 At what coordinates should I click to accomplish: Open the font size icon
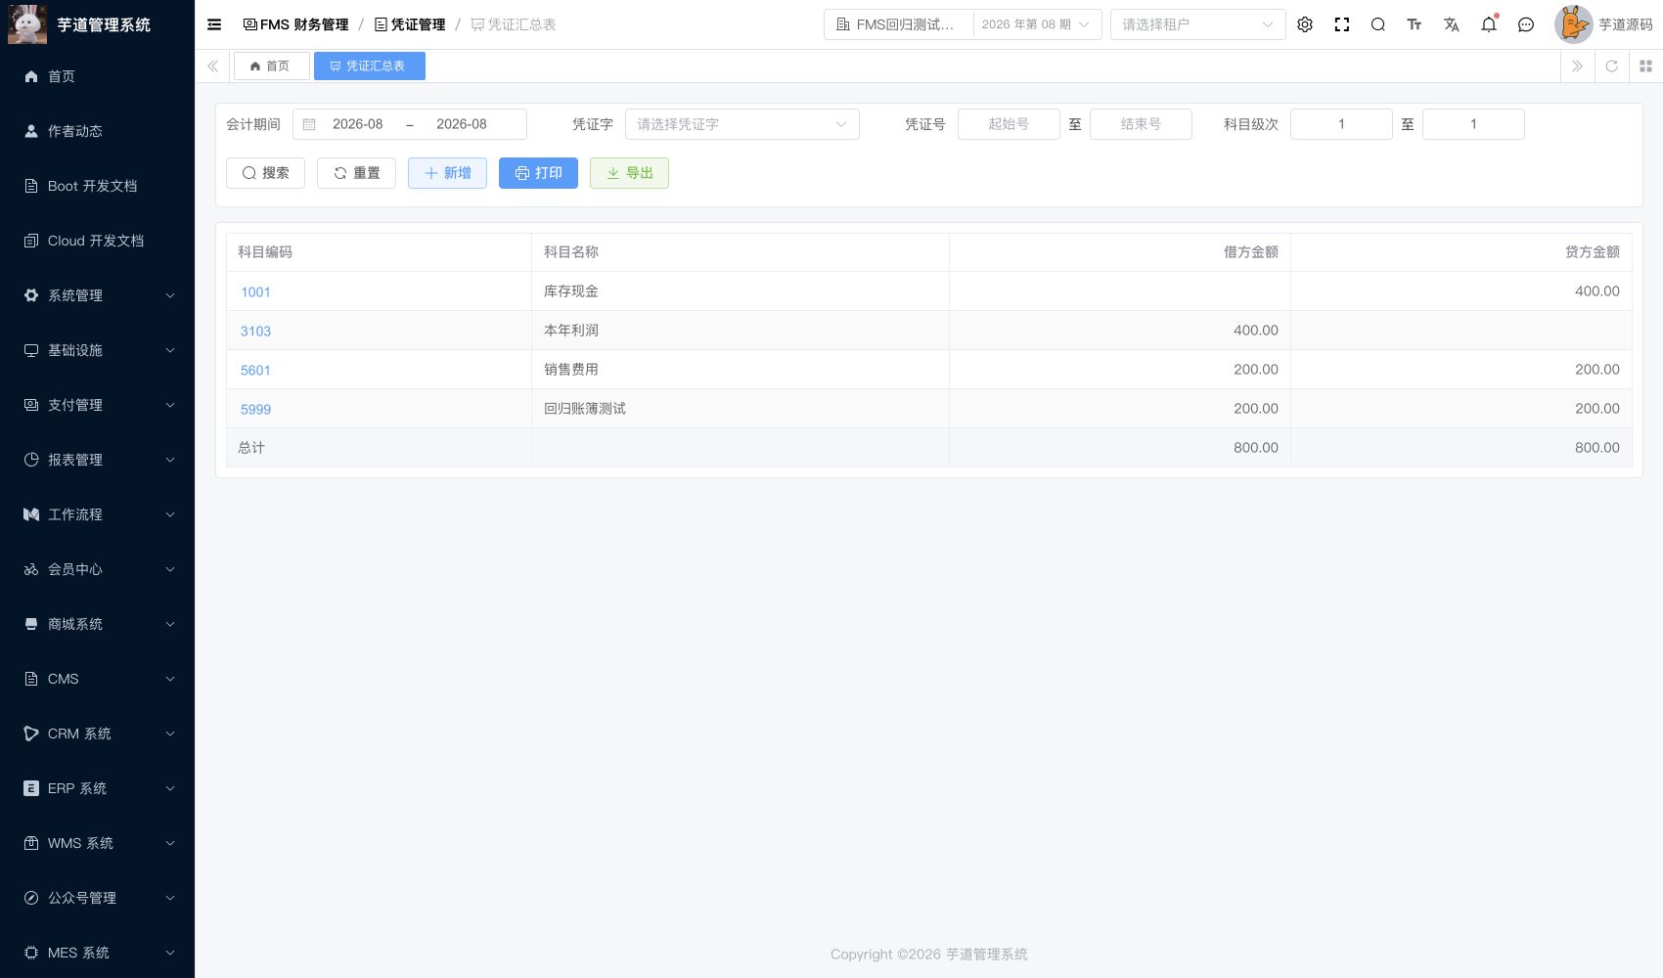coord(1415,24)
